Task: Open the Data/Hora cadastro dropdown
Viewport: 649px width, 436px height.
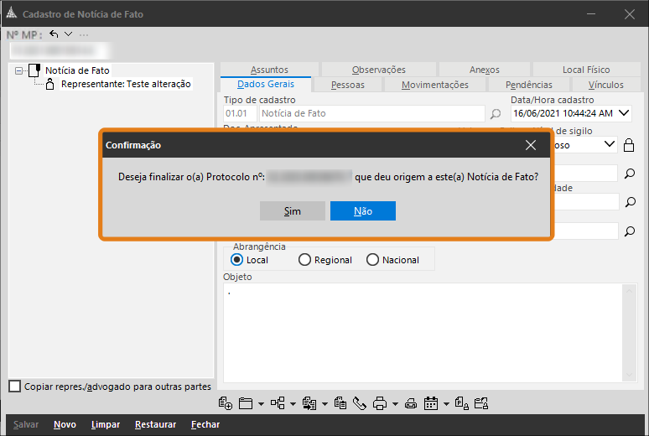Action: 624,113
